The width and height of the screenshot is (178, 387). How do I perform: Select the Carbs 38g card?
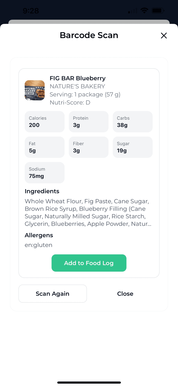point(133,122)
